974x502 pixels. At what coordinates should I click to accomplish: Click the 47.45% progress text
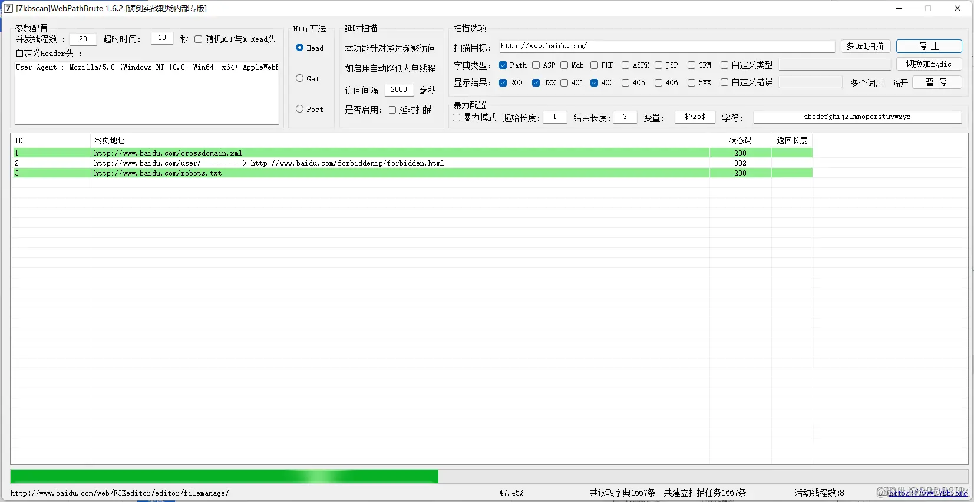coord(511,493)
